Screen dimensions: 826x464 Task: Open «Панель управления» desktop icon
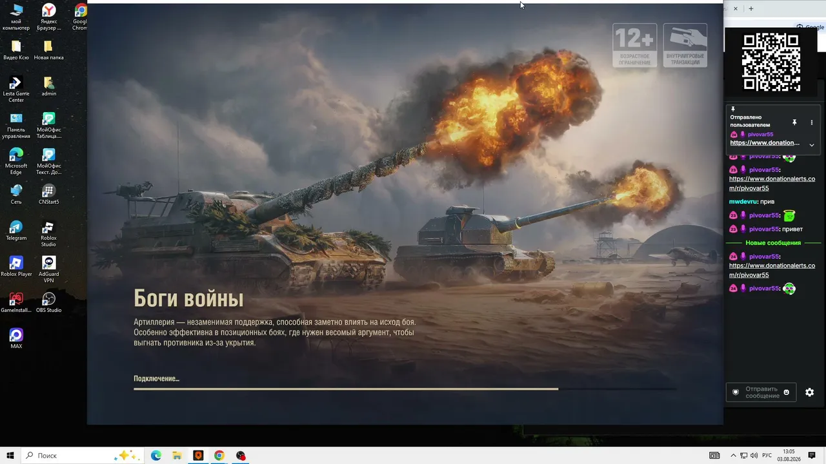[16, 126]
